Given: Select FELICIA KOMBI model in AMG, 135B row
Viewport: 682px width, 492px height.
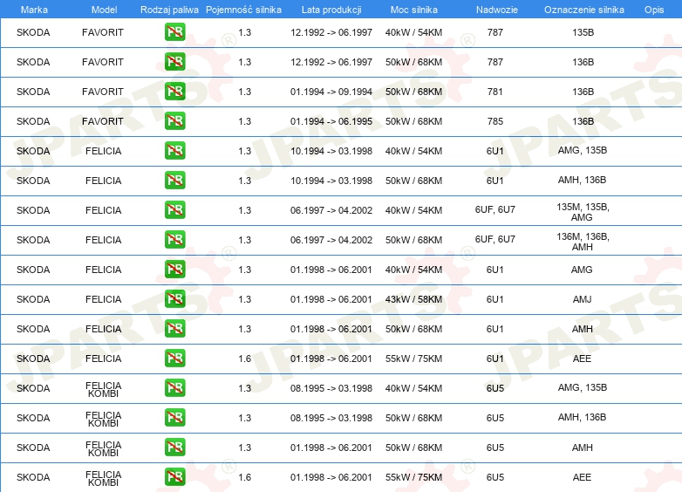Looking at the screenshot, I should (103, 389).
